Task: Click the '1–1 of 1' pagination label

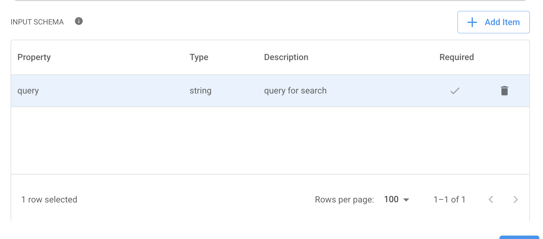Action: click(x=449, y=200)
